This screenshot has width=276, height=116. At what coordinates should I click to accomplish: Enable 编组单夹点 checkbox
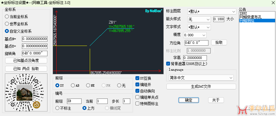(147, 97)
